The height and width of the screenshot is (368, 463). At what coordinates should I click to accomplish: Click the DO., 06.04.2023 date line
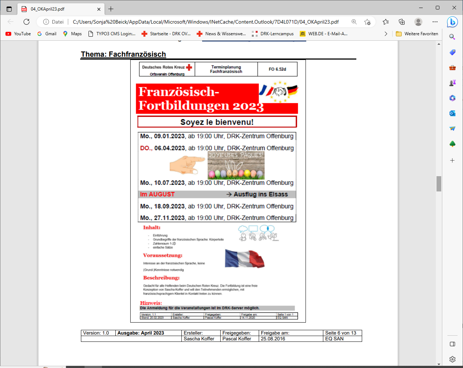pyautogui.click(x=217, y=148)
